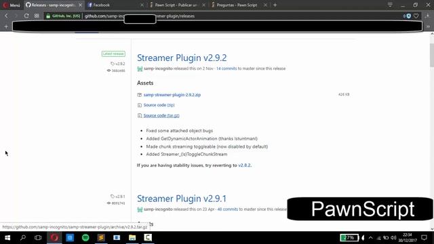Click the Assets heading for v2.9.2

145,83
